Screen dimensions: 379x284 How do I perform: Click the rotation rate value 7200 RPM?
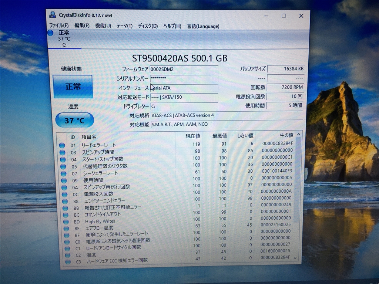click(285, 87)
